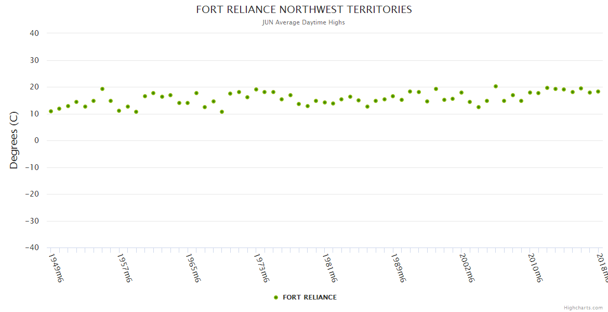Select the data point above 1973m6
The image size is (608, 312).
(256, 89)
